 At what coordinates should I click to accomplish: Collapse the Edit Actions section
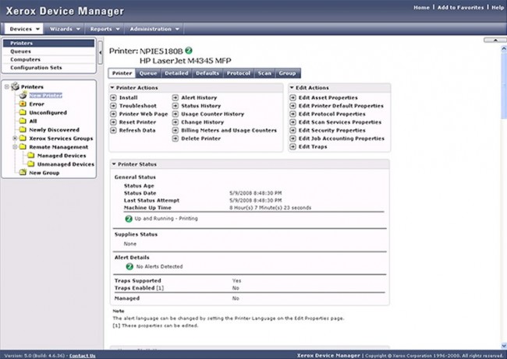(292, 88)
